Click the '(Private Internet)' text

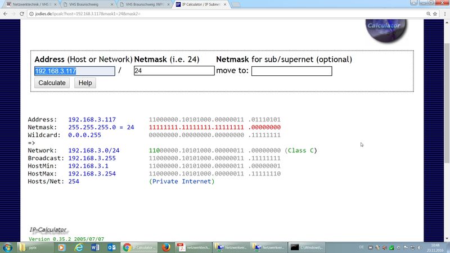182,181
